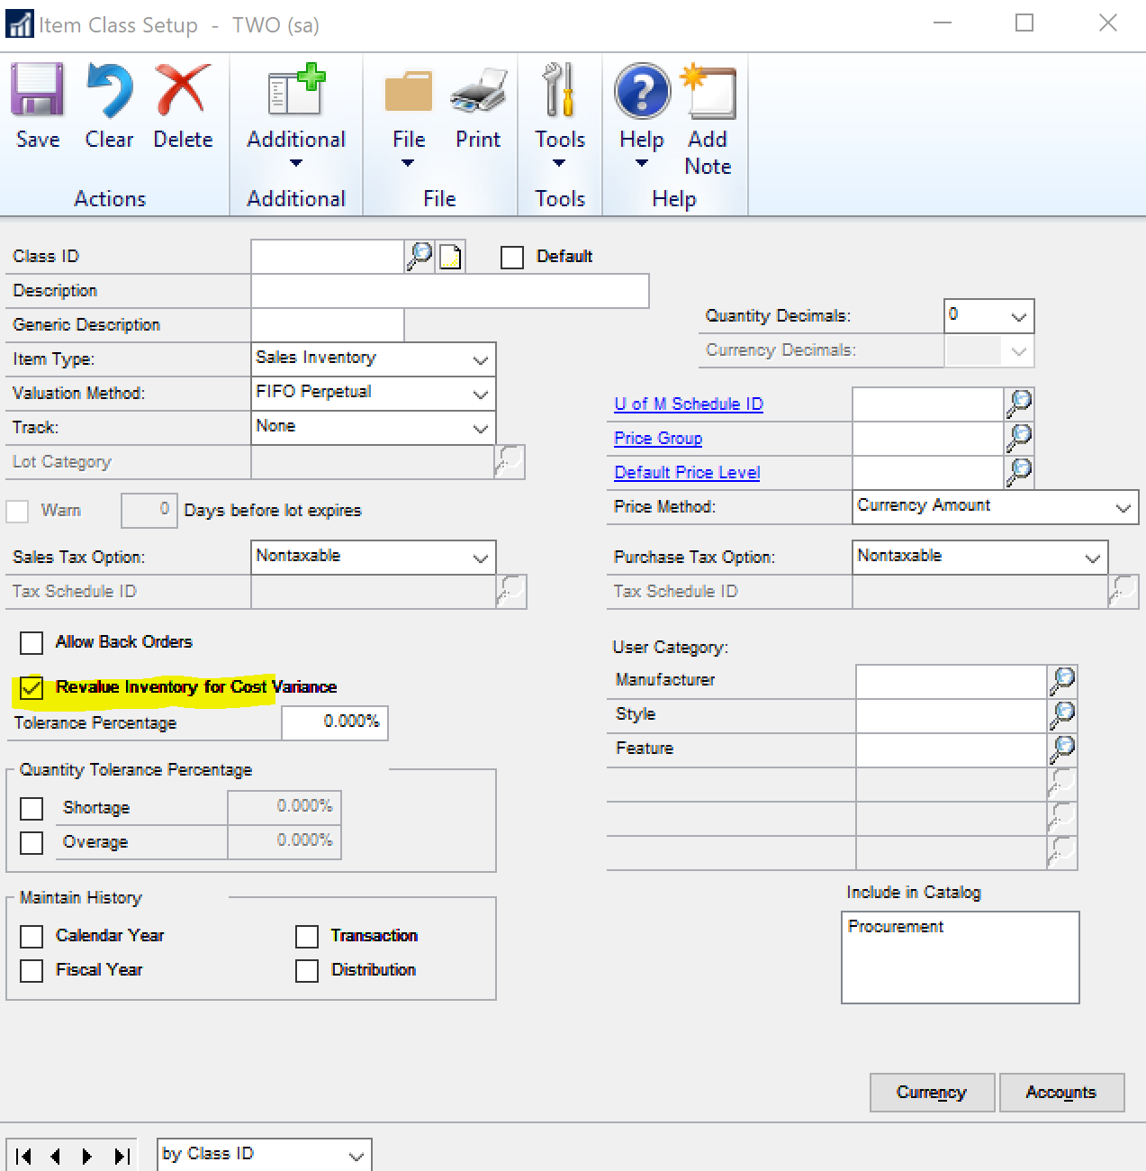
Task: Click into the Description field
Action: [x=450, y=291]
